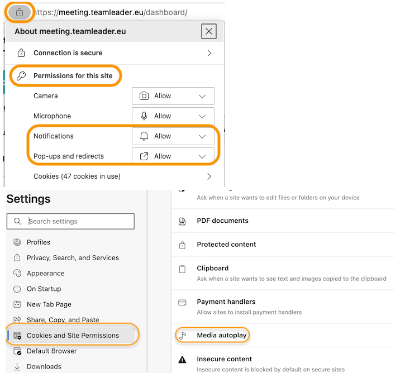Click the On Startup power icon
This screenshot has height=373, width=410.
pyautogui.click(x=17, y=289)
